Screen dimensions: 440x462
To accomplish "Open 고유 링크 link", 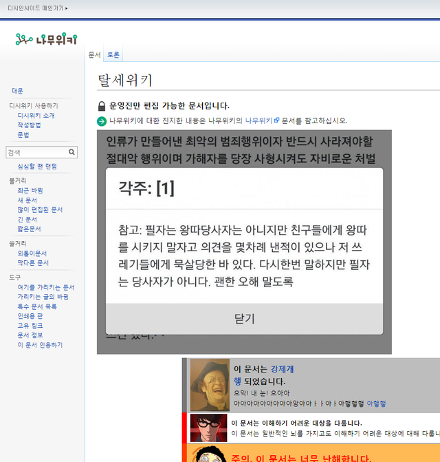I will pos(30,326).
